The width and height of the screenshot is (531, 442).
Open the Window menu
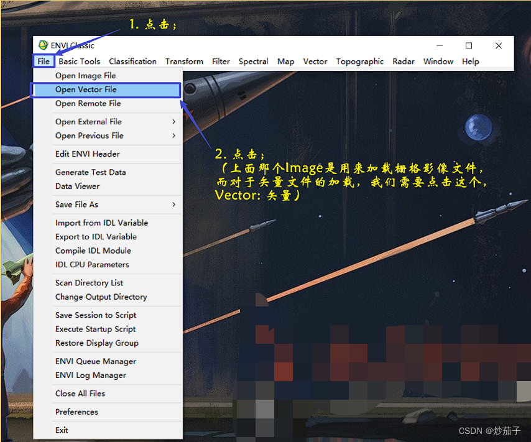tap(438, 62)
